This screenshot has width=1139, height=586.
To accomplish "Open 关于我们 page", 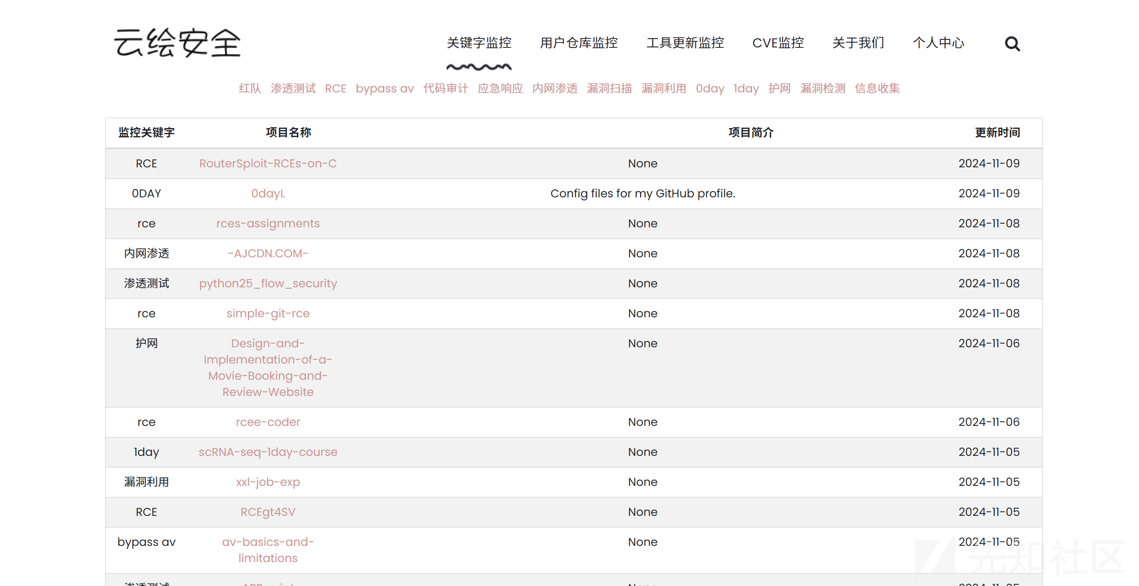I will pos(858,43).
